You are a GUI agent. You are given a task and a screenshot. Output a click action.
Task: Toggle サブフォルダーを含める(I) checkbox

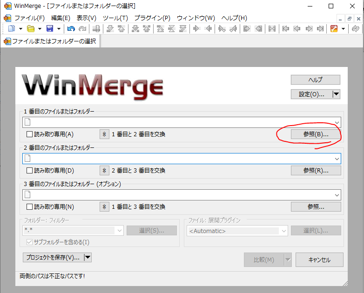coord(29,242)
